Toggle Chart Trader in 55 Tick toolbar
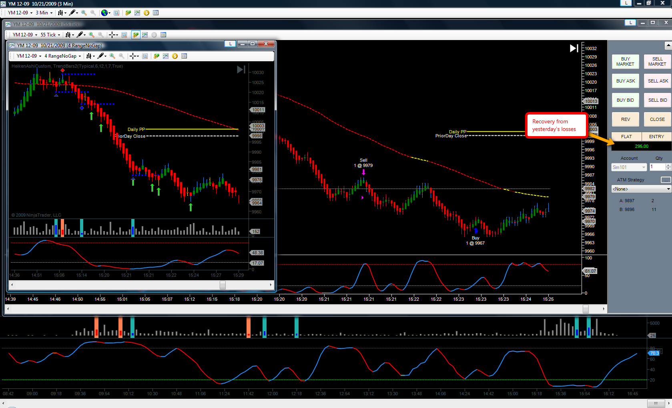Image resolution: width=672 pixels, height=408 pixels. click(136, 35)
